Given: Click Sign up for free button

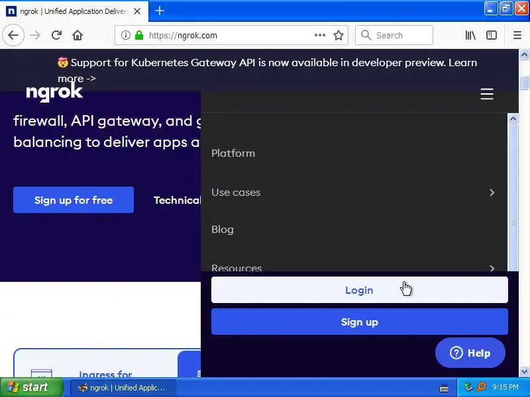Looking at the screenshot, I should tap(74, 200).
